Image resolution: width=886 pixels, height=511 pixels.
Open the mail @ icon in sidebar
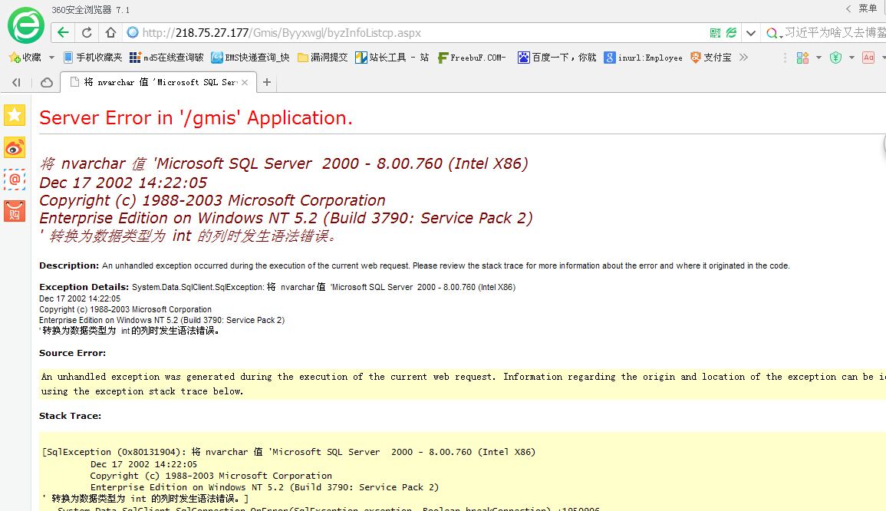point(15,180)
